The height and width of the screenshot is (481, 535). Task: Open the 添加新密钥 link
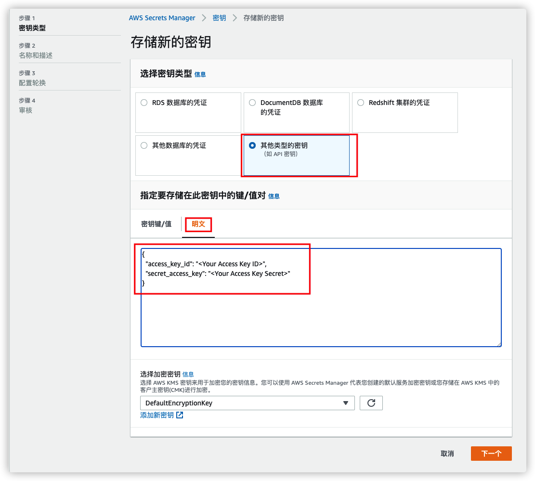(157, 415)
